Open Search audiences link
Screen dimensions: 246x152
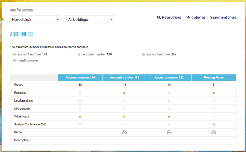coord(223,18)
